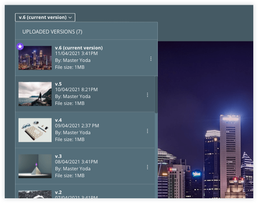Open the three-dot menu for v.6
The image size is (258, 203).
tap(151, 59)
